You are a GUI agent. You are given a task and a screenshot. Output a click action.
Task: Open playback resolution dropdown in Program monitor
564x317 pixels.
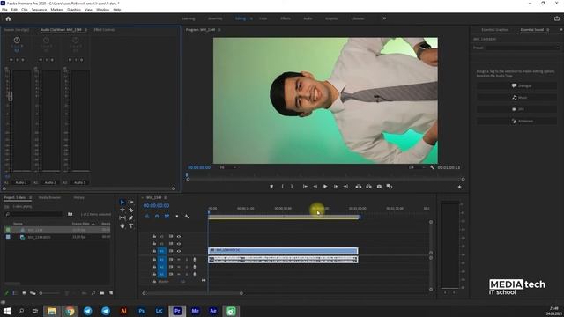pyautogui.click(x=417, y=167)
